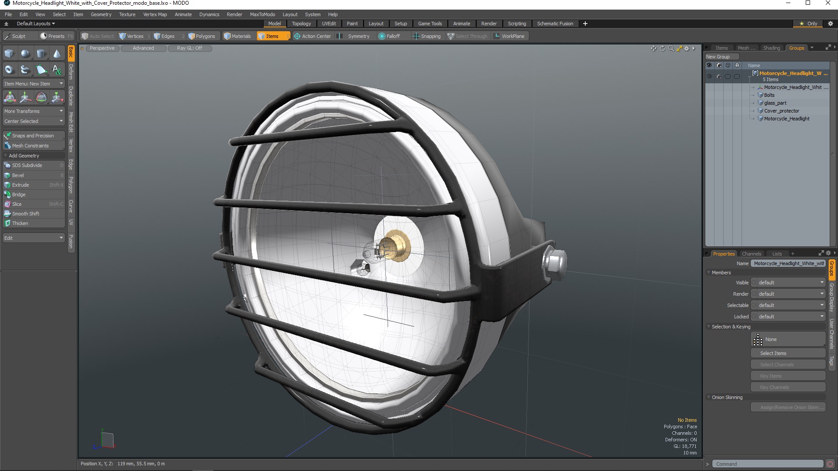838x471 pixels.
Task: Toggle render camera for Motorcycle_Headlight group
Action: click(x=718, y=76)
